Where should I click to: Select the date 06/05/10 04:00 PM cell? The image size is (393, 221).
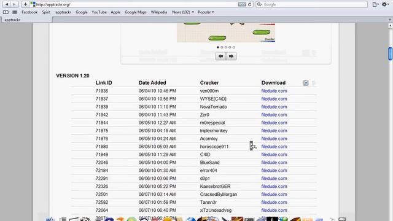[x=157, y=163]
